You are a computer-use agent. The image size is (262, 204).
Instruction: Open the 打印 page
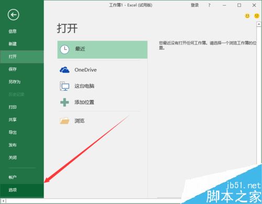pyautogui.click(x=22, y=107)
